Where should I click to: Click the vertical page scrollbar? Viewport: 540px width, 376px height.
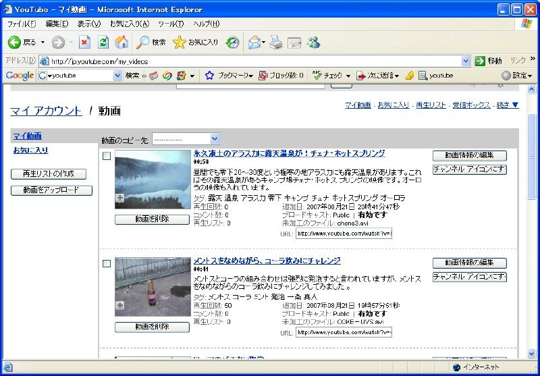[x=531, y=270]
